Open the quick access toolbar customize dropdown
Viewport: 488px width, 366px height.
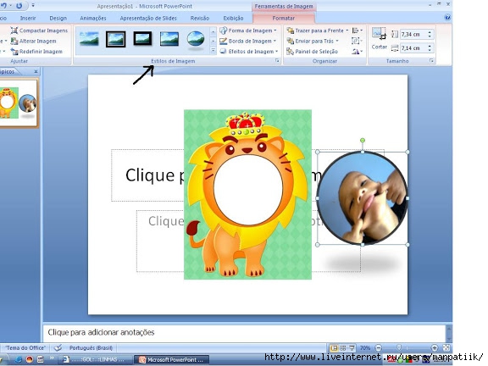(x=33, y=6)
